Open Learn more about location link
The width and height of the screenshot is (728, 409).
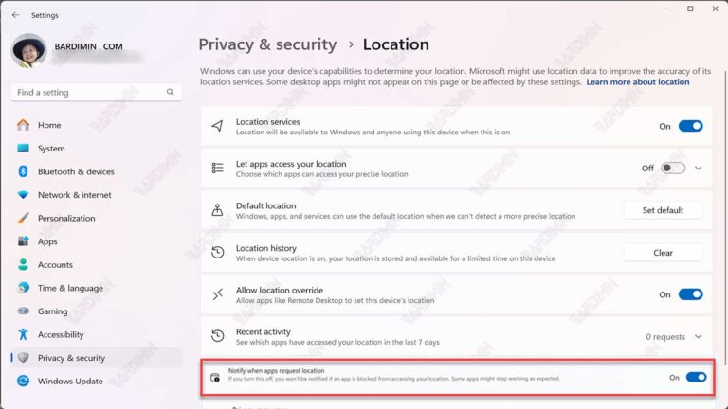[x=637, y=82]
